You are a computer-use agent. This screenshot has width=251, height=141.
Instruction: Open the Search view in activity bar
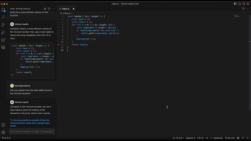click(x=3, y=17)
